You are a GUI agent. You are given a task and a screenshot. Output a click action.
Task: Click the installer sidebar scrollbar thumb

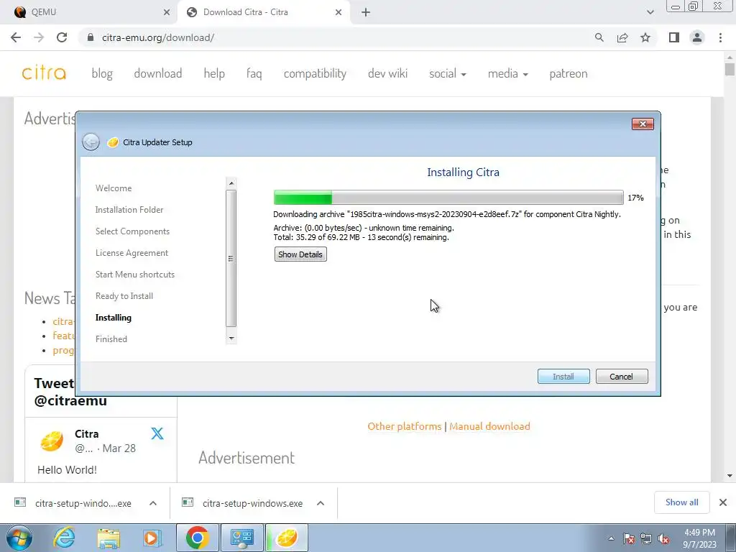point(231,259)
